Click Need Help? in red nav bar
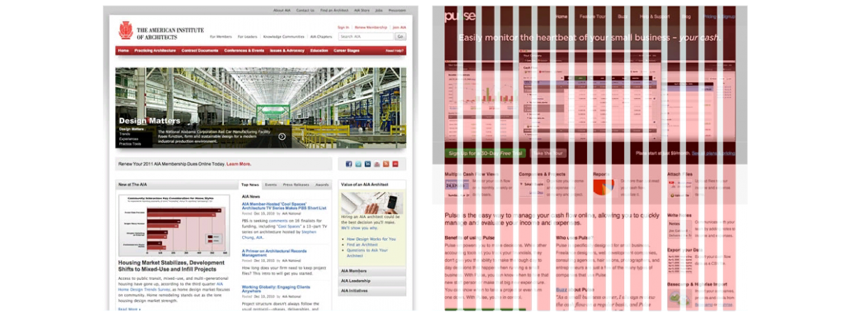Image resolution: width=852 pixels, height=319 pixels. pos(395,51)
